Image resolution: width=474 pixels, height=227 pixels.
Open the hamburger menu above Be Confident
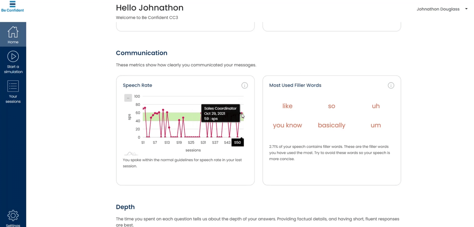coord(12,4)
